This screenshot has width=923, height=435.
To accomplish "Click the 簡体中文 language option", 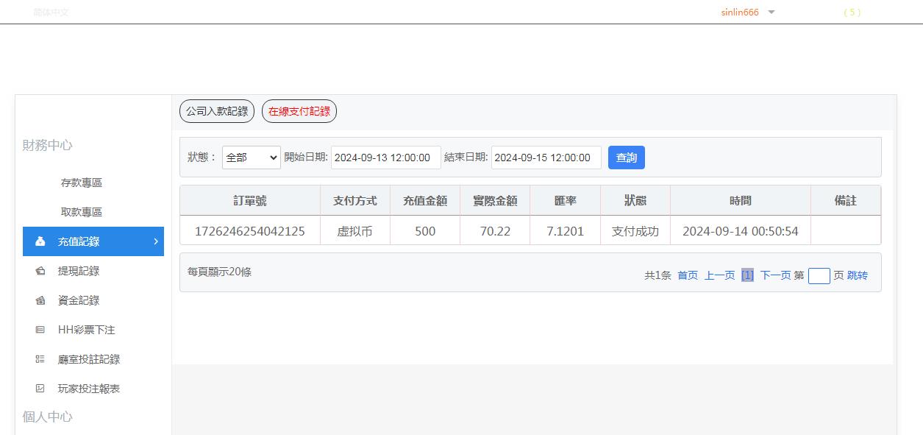I will tap(50, 12).
